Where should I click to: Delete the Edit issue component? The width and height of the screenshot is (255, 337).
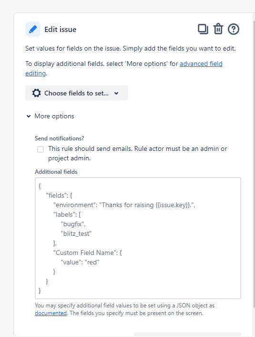click(x=218, y=29)
